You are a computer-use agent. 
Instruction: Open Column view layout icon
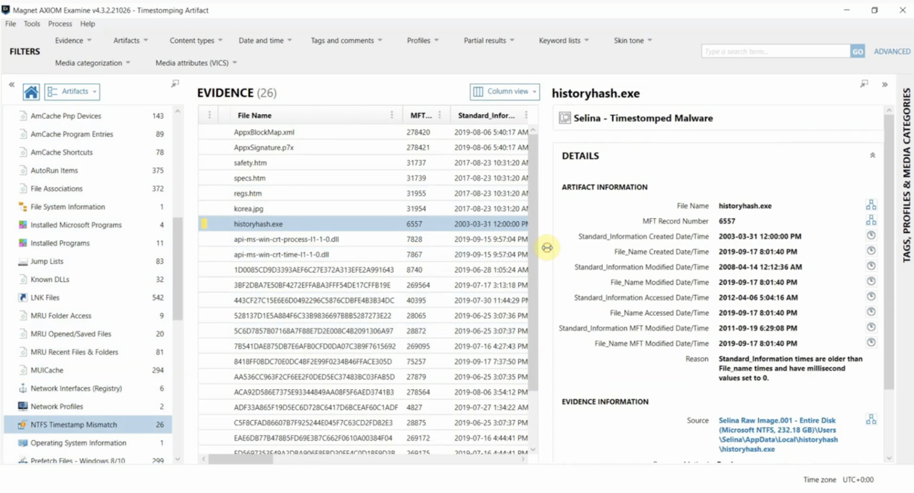479,92
